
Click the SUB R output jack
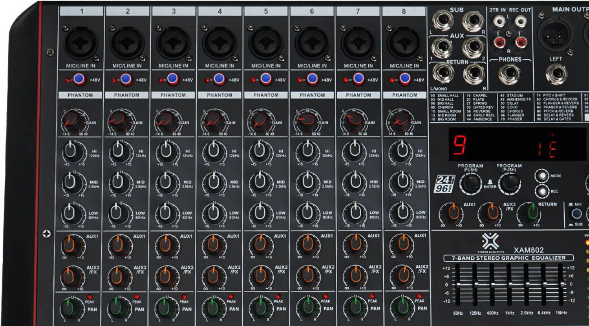473,22
